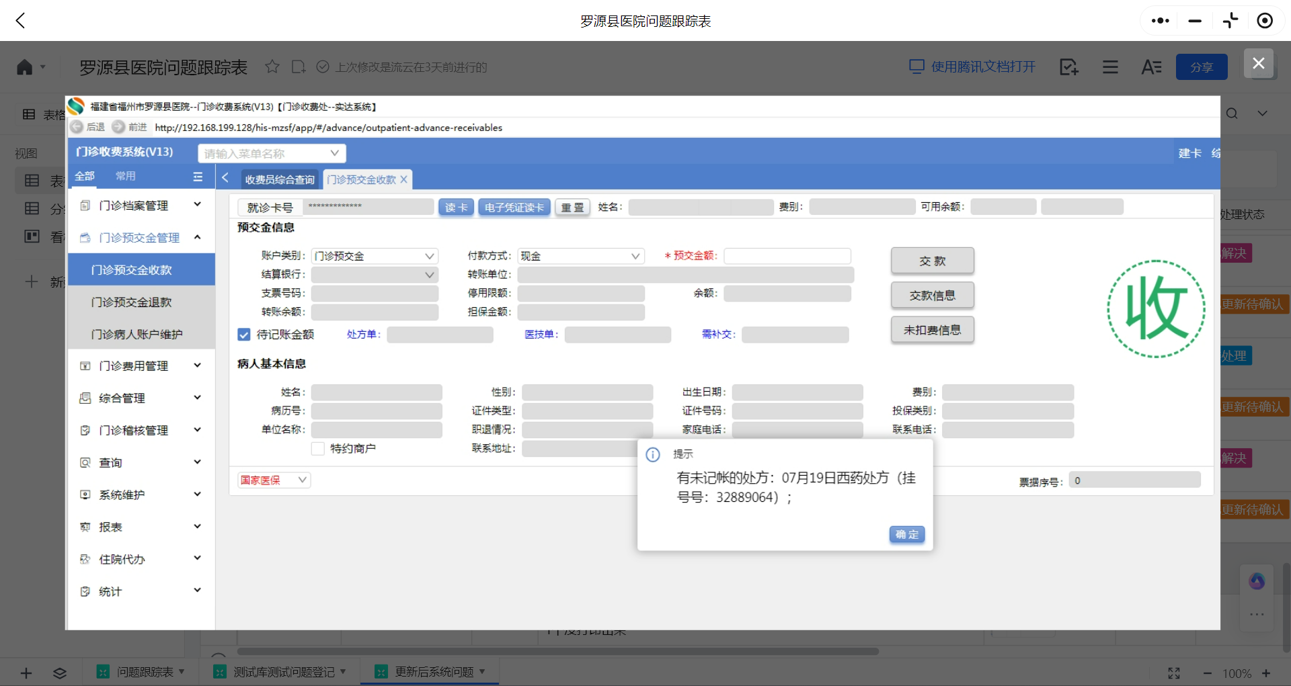Switch to 测试库测试问题登记 sheet tab
Viewport: 1291px width, 686px height.
pyautogui.click(x=279, y=672)
